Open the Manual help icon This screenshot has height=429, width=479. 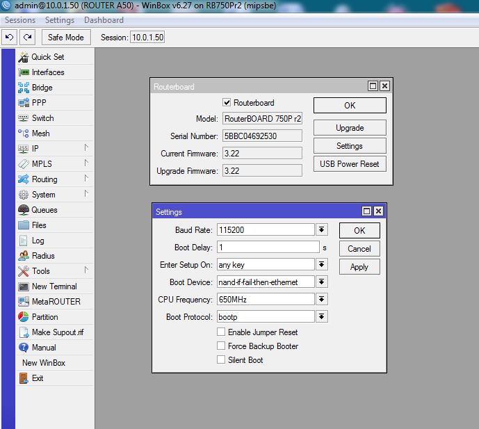pyautogui.click(x=24, y=348)
